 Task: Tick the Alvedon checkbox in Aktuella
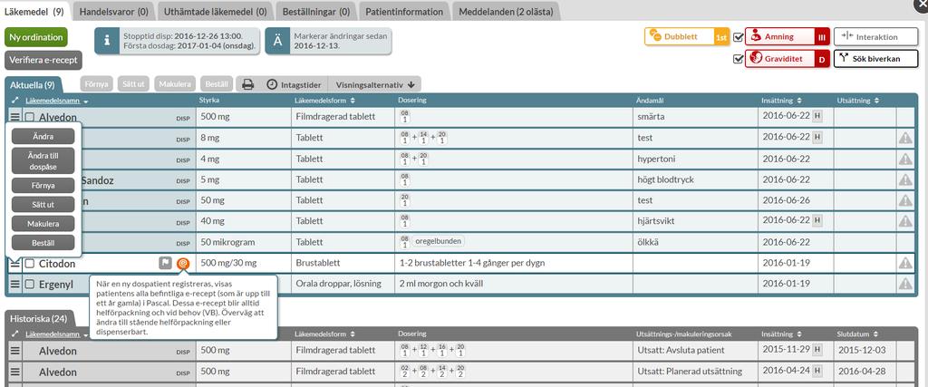point(29,117)
